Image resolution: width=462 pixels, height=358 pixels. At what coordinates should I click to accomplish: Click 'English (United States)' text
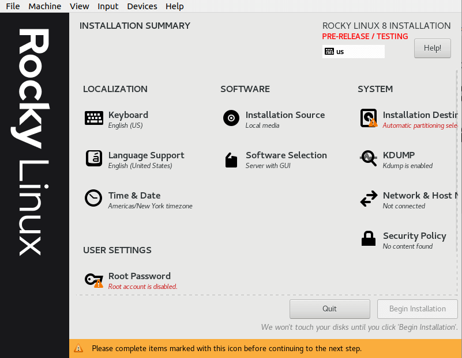(x=140, y=166)
